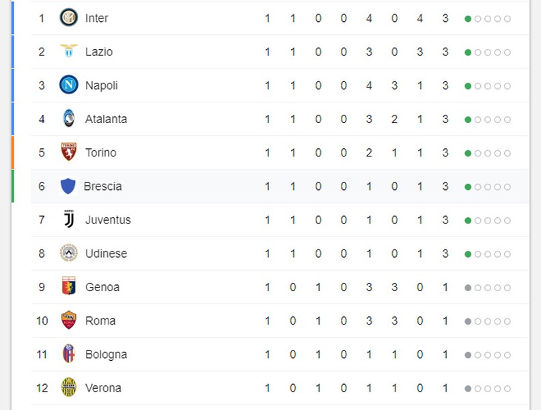
Task: Select the highlighted Brescia table row
Action: 280,187
